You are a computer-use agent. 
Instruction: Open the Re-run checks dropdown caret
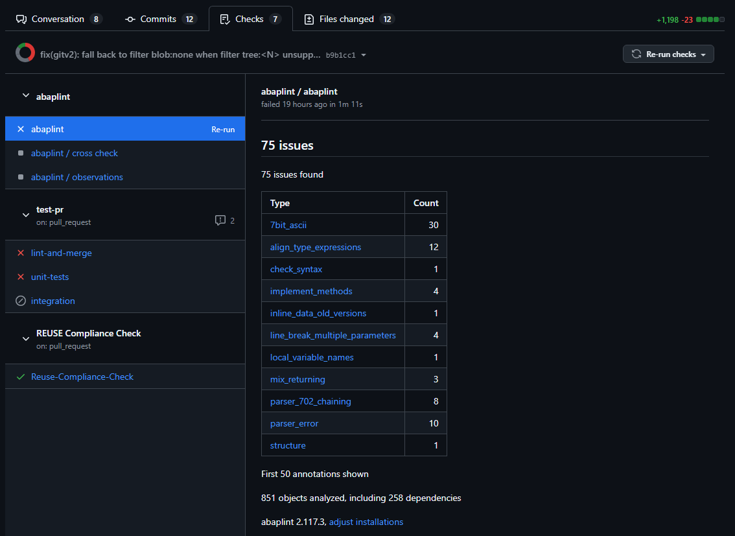tap(703, 55)
